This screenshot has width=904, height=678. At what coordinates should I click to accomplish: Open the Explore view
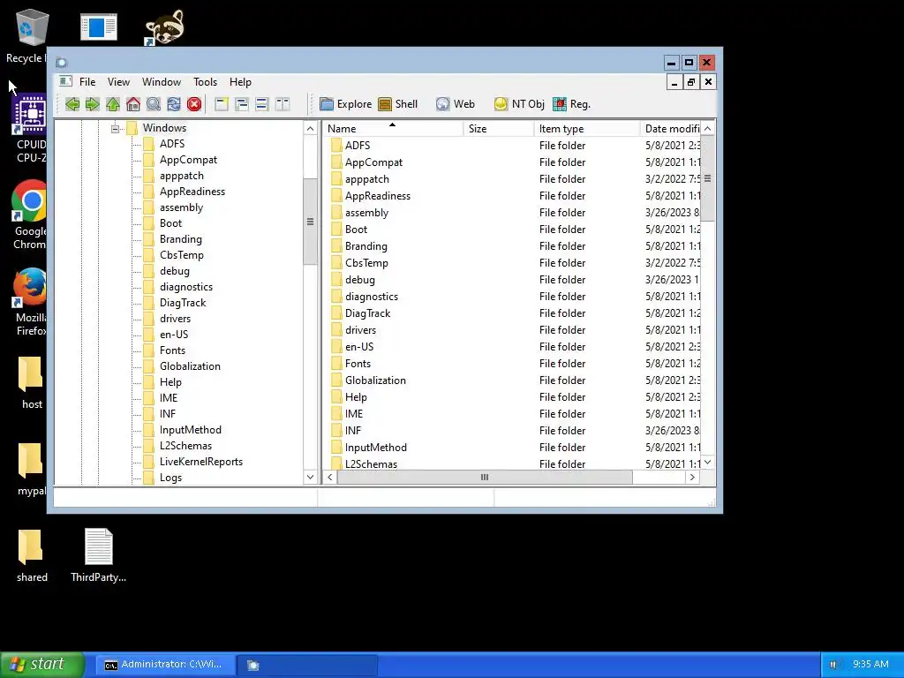(x=346, y=104)
